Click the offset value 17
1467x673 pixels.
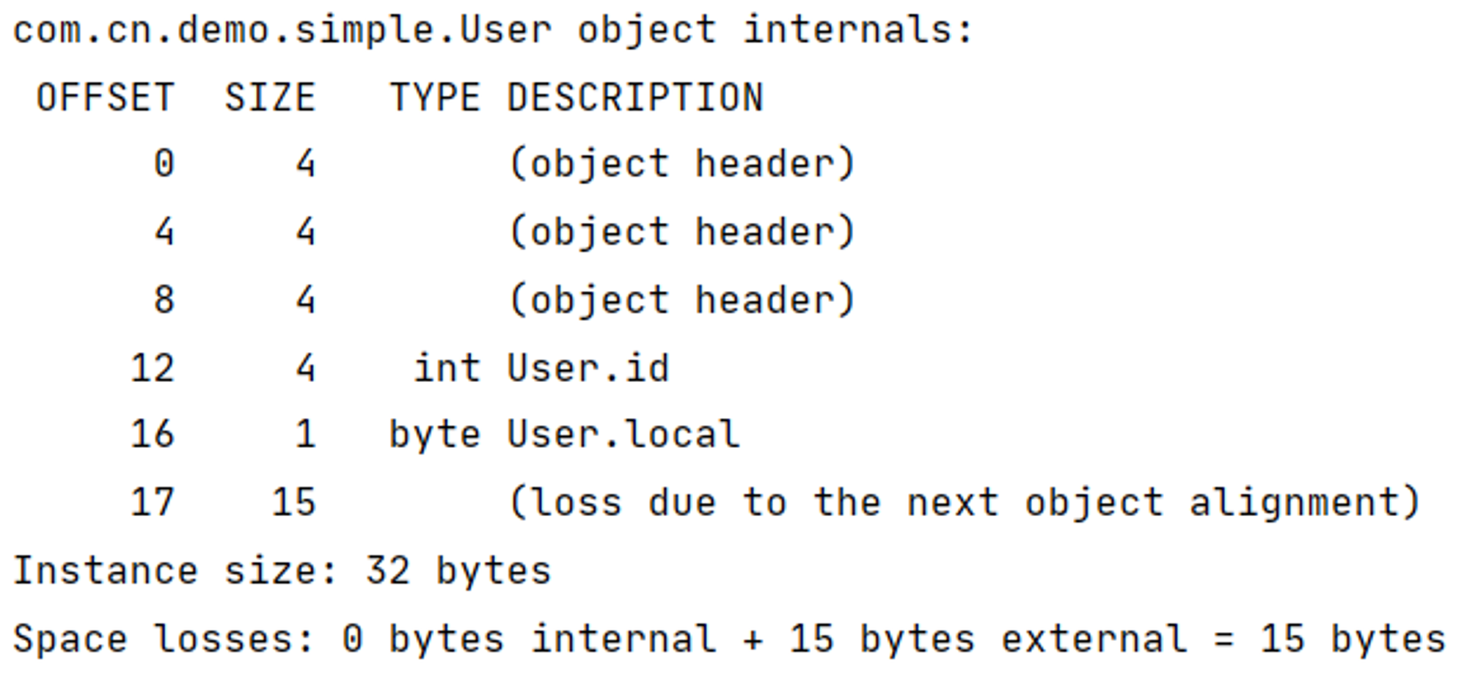pyautogui.click(x=153, y=503)
